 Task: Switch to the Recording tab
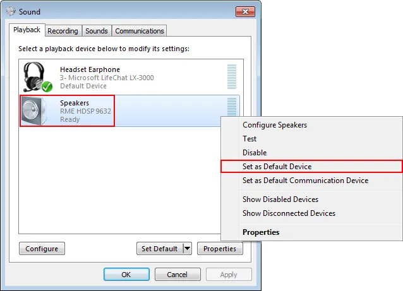63,31
